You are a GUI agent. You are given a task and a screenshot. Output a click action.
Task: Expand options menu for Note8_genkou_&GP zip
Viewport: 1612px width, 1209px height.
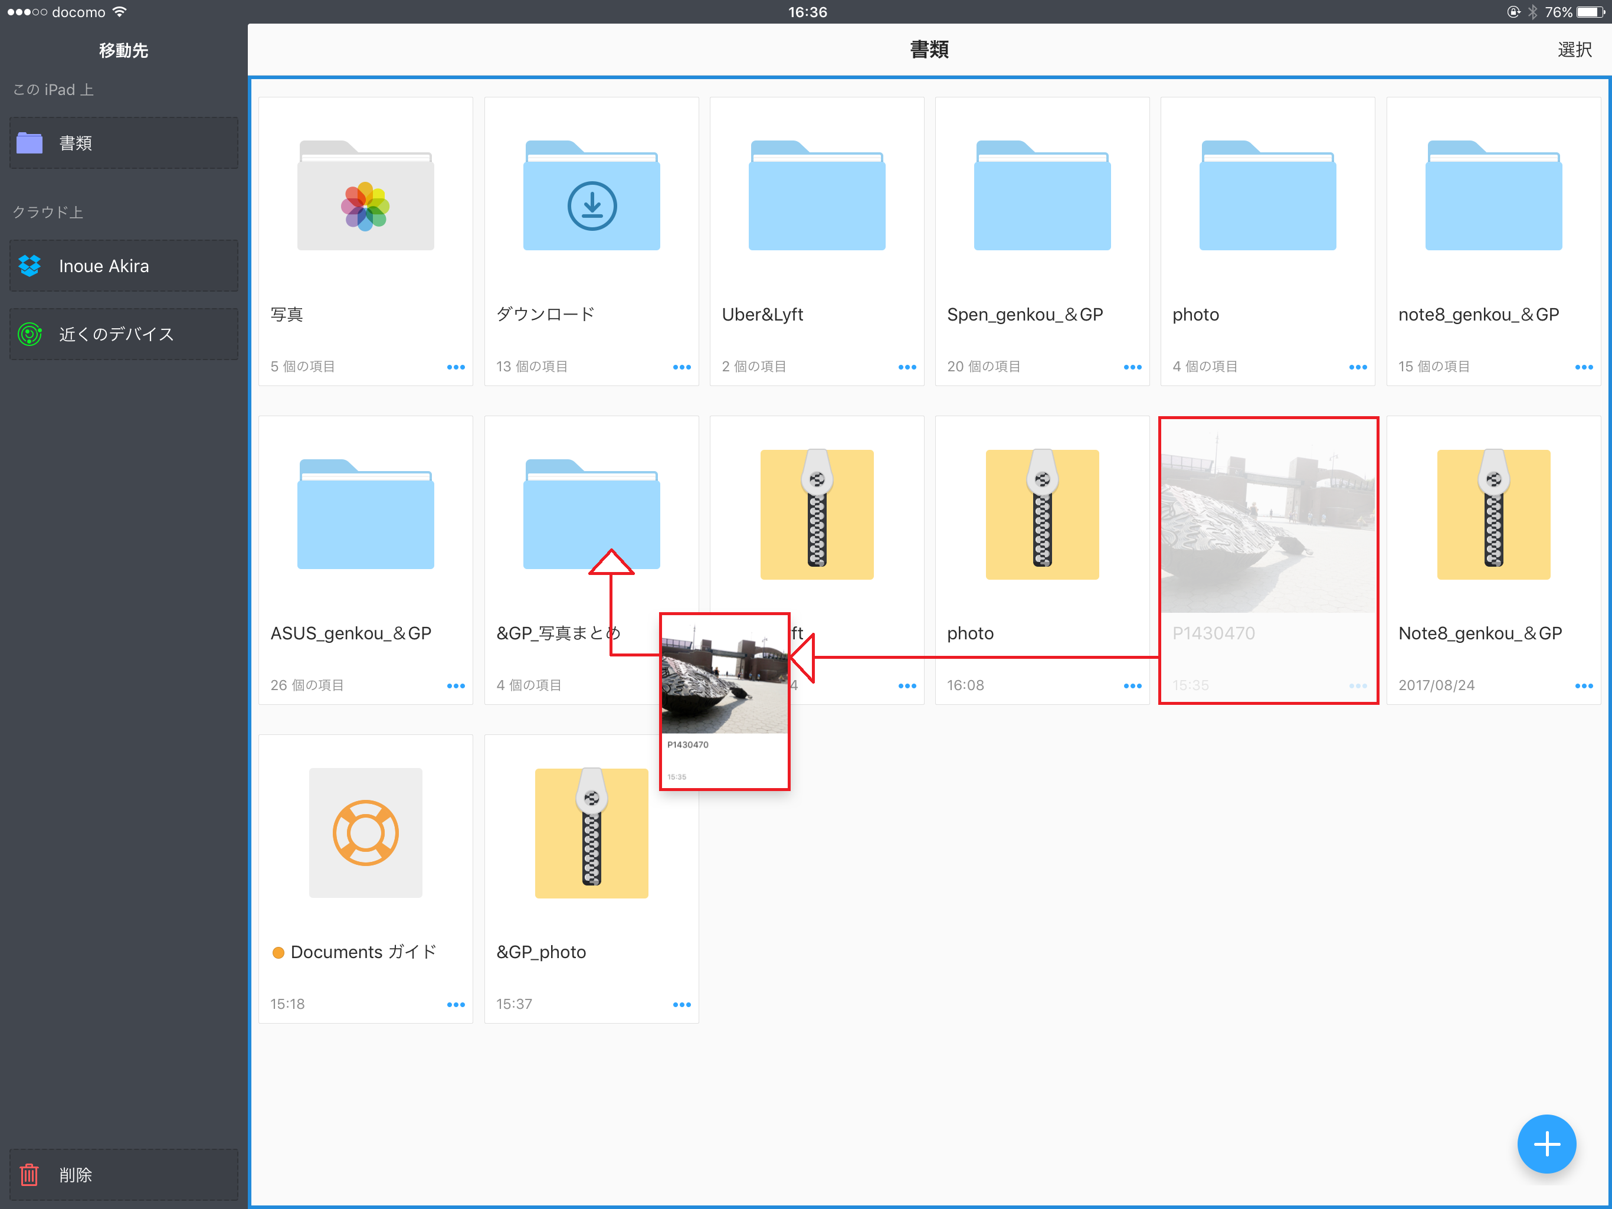coord(1583,685)
